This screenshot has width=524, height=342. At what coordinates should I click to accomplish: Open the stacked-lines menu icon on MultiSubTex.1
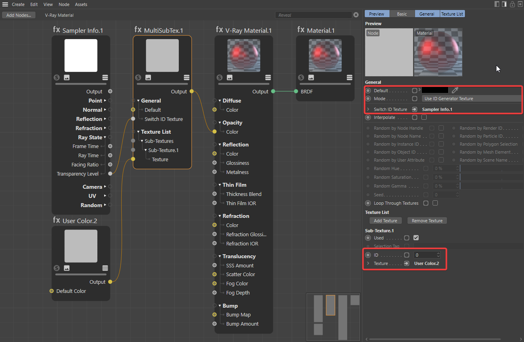186,77
